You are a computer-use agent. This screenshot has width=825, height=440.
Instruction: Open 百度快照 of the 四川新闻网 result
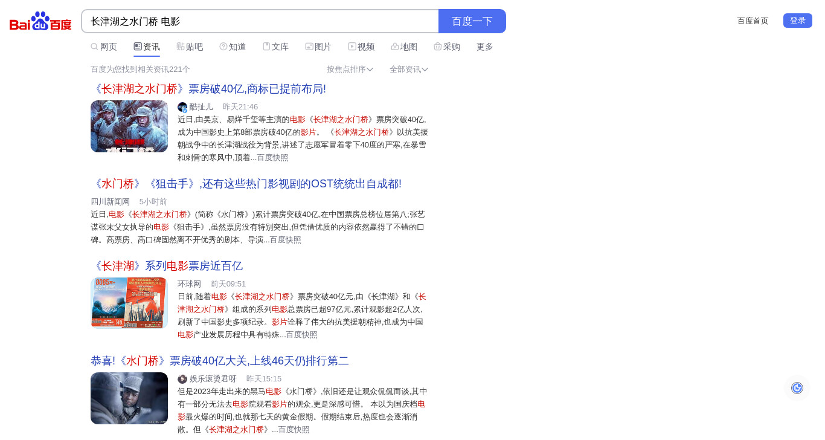[286, 240]
